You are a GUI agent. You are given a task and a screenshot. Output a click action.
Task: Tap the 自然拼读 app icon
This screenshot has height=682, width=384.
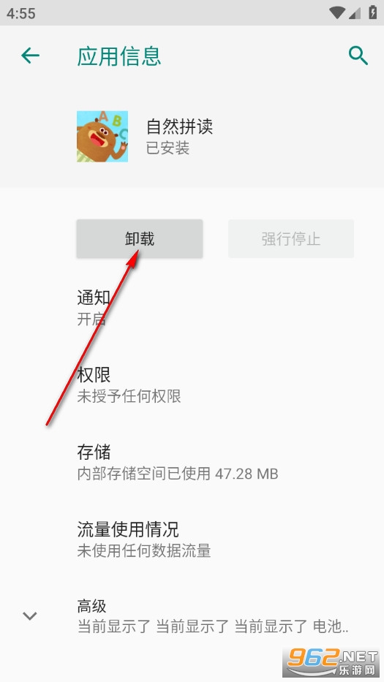pos(102,136)
